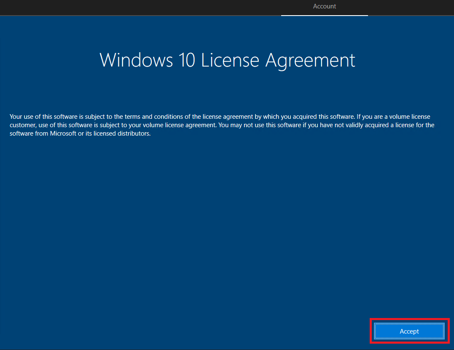The height and width of the screenshot is (350, 454).
Task: Click the word Agreement in the title
Action: tap(310, 60)
